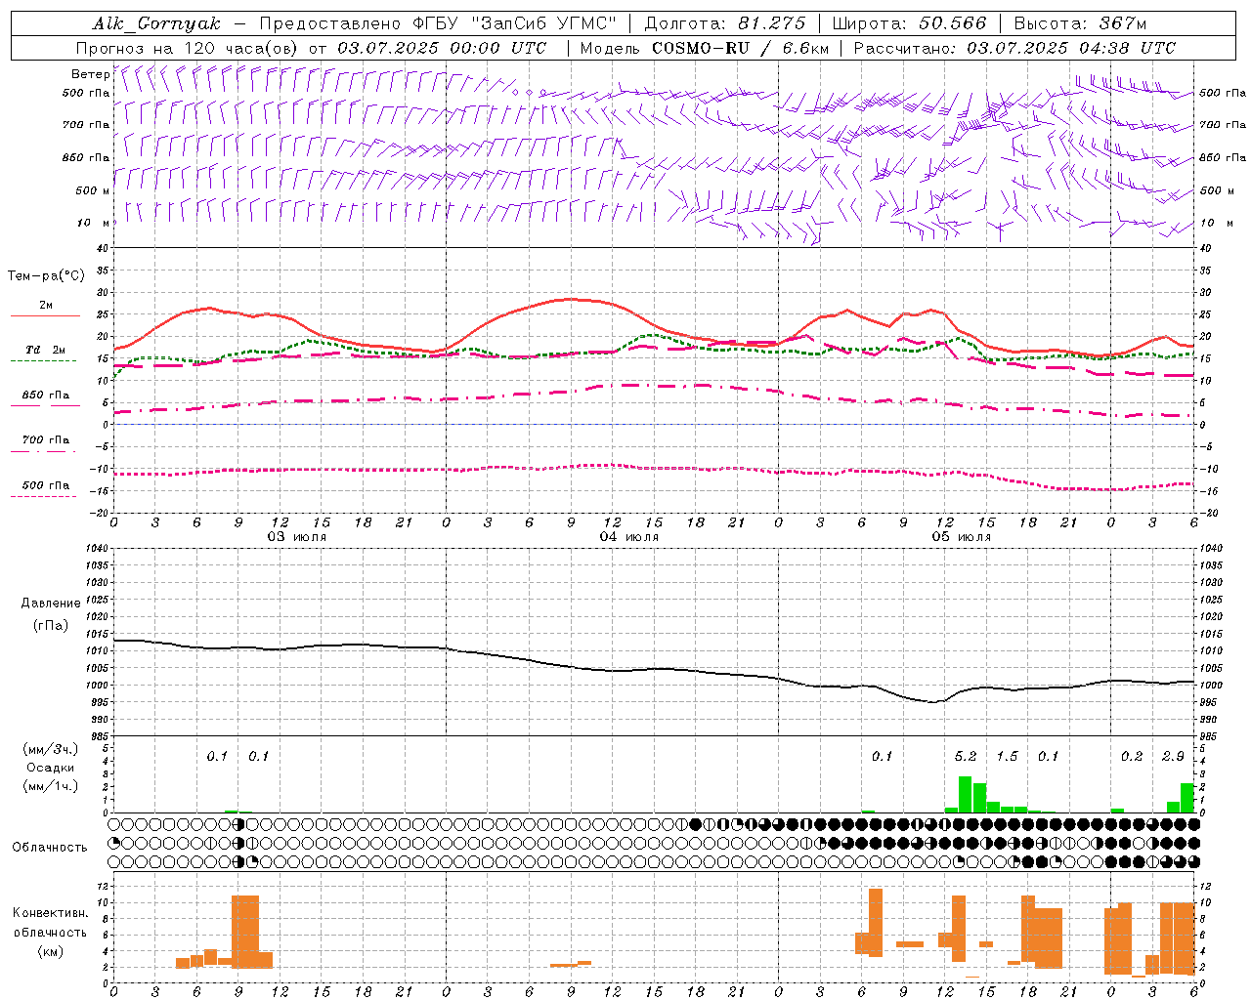Click the Облачность panel label
This screenshot has height=1000, width=1251.
click(x=50, y=848)
